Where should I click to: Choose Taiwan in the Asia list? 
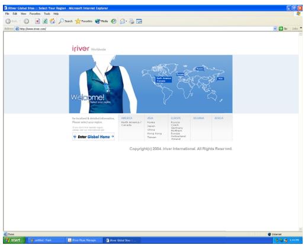(152, 138)
